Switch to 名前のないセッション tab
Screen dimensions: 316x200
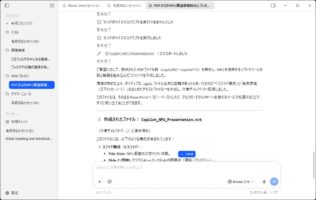click(124, 6)
